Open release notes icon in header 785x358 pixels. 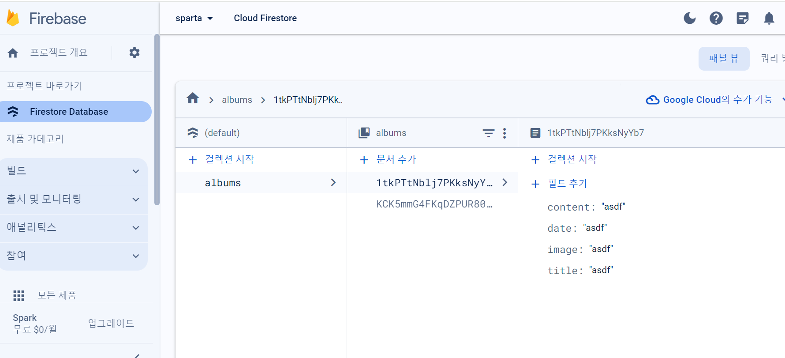tap(743, 18)
